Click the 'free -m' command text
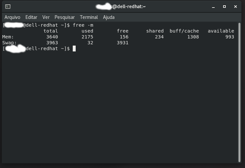245x168 pixels. click(83, 25)
